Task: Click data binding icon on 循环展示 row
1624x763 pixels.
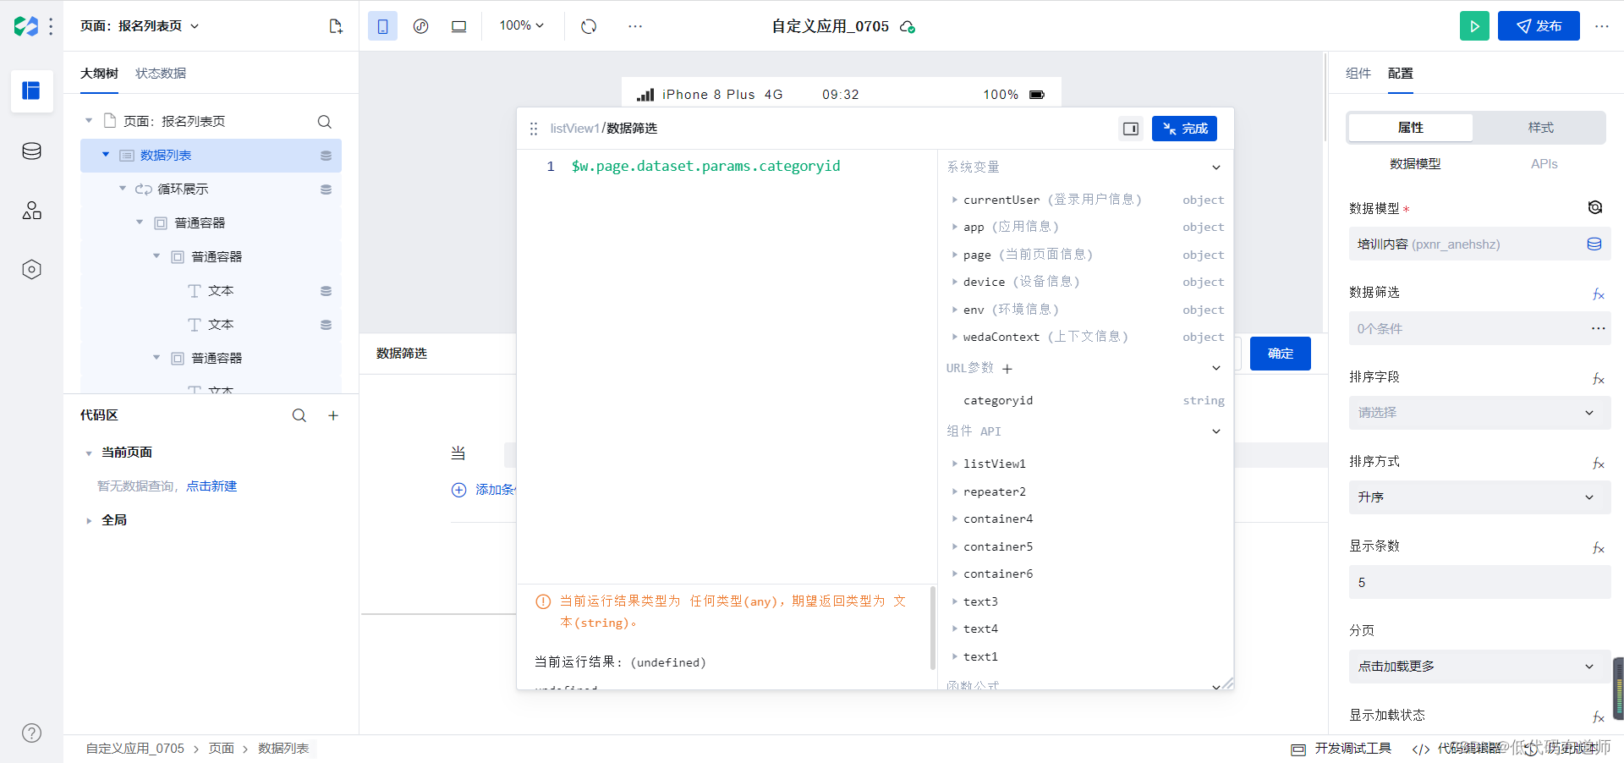Action: point(326,189)
